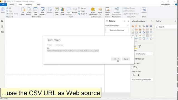178x100 pixels.
Task: Click the Pablo Beltran account name
Action: click(x=165, y=4)
